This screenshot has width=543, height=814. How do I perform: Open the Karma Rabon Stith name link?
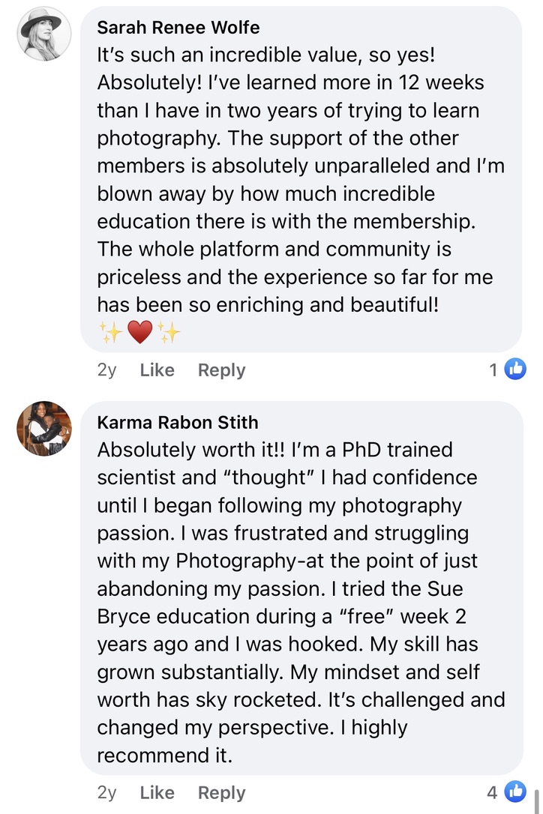click(x=178, y=422)
